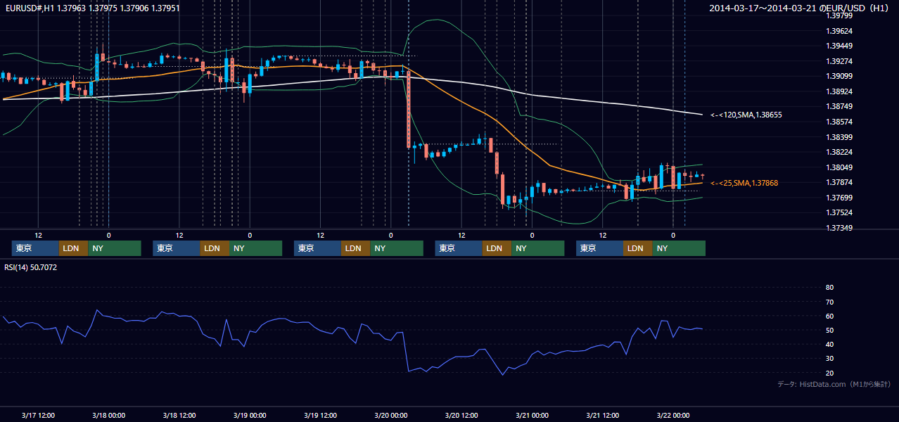The image size is (899, 422).
Task: Select the 3/21 12:00 time axis label
Action: [x=602, y=416]
